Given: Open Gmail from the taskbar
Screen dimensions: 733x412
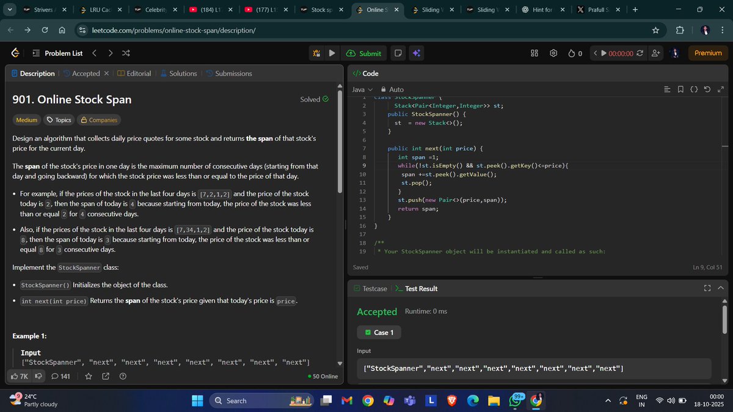Looking at the screenshot, I should click(x=347, y=400).
